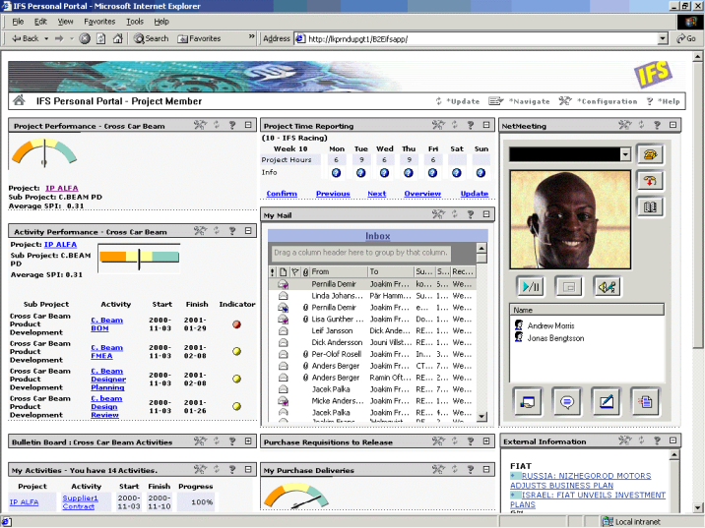This screenshot has width=705, height=528.
Task: Click help icon on External Information portlet
Action: tap(658, 440)
